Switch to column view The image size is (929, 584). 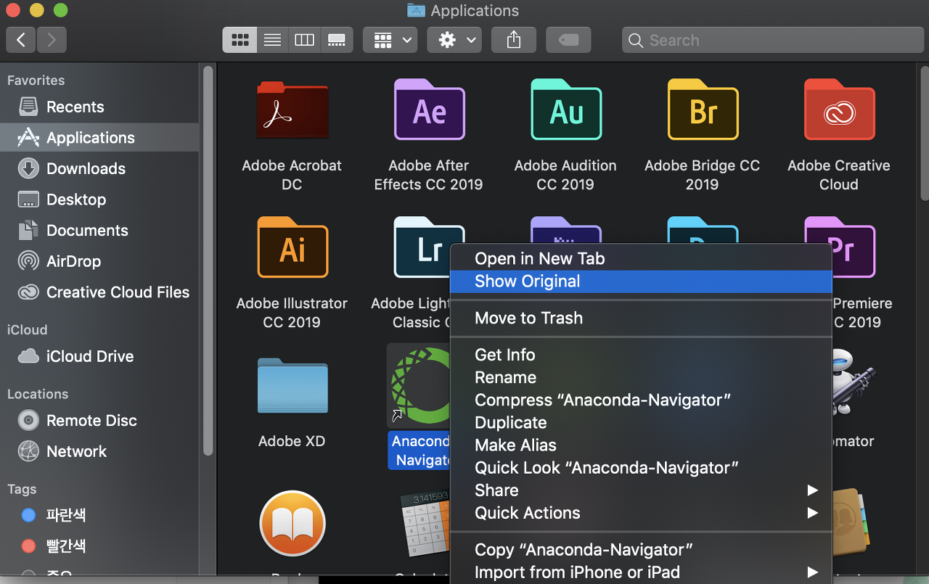coord(304,40)
